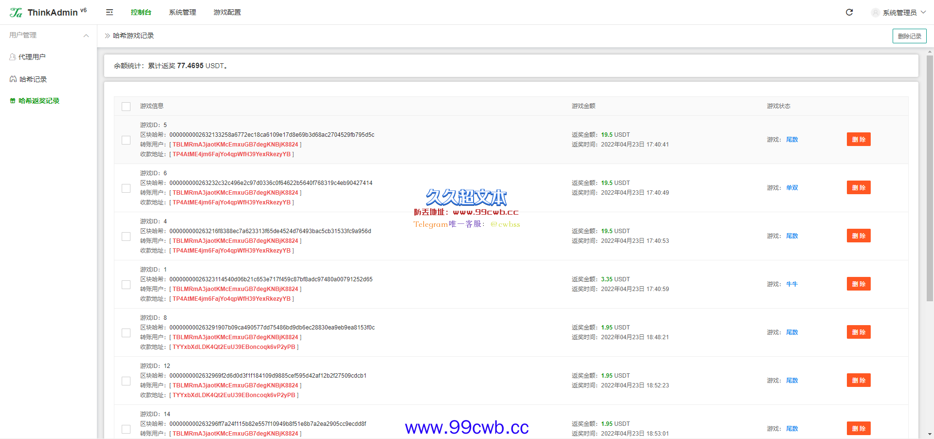Check the row for 游戏ID 4
Viewport: 934px width, 439px height.
[126, 236]
